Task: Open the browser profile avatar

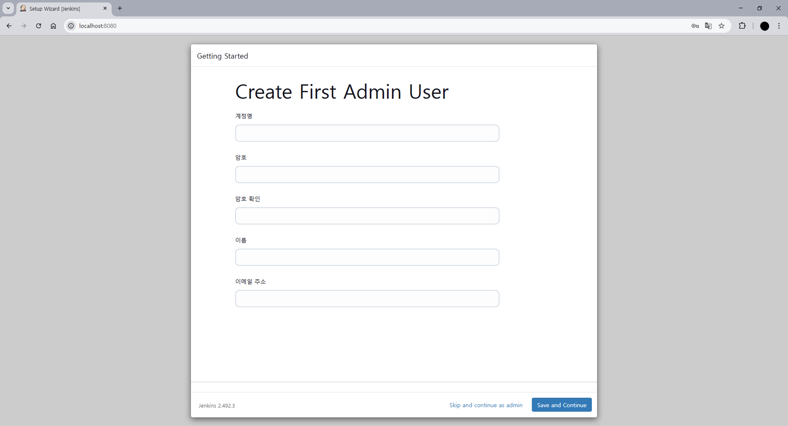Action: tap(764, 26)
